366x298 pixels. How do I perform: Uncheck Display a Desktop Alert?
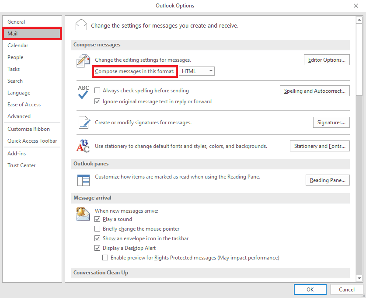[98, 248]
